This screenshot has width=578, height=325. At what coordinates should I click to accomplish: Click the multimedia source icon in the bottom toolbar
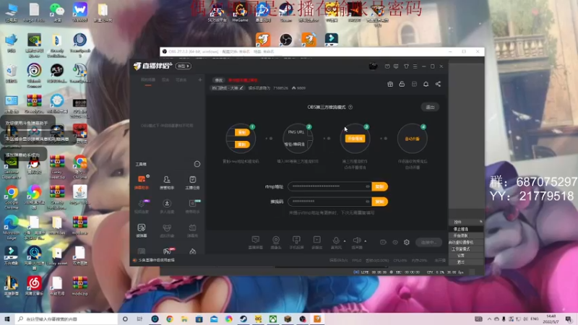tap(317, 242)
